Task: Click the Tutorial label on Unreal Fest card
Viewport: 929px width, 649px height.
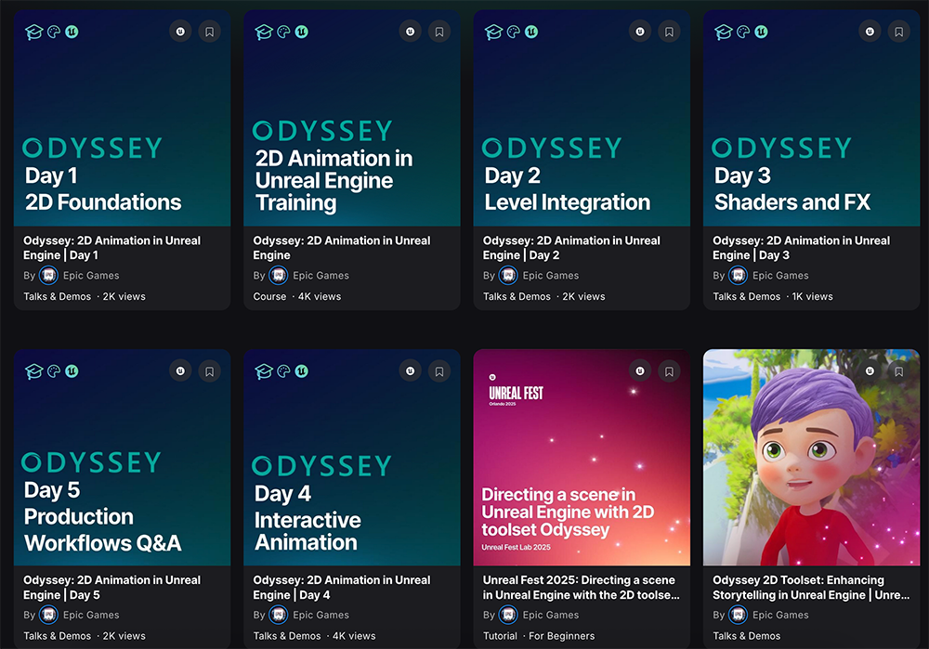Action: click(500, 636)
